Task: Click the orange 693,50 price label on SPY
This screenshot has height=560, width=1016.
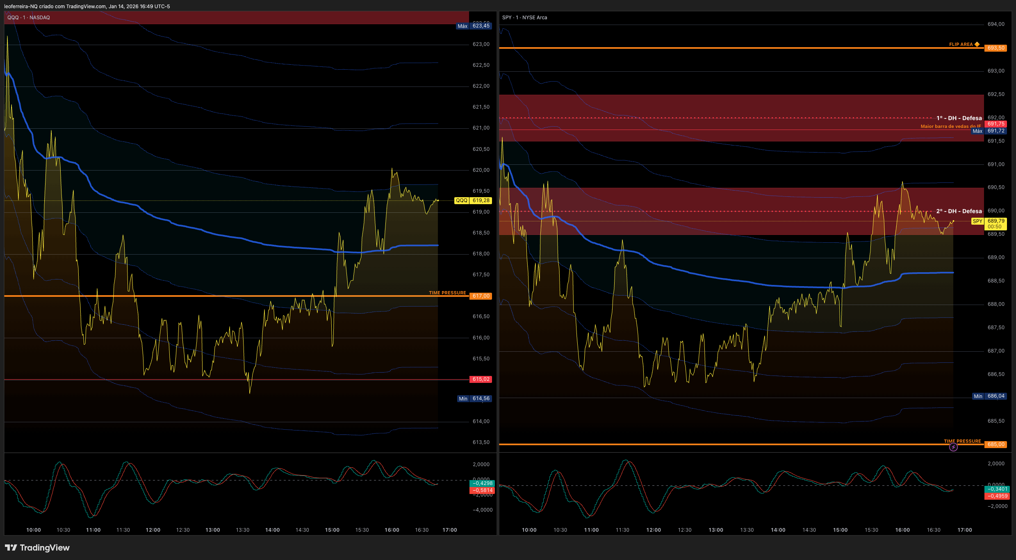Action: [x=995, y=48]
